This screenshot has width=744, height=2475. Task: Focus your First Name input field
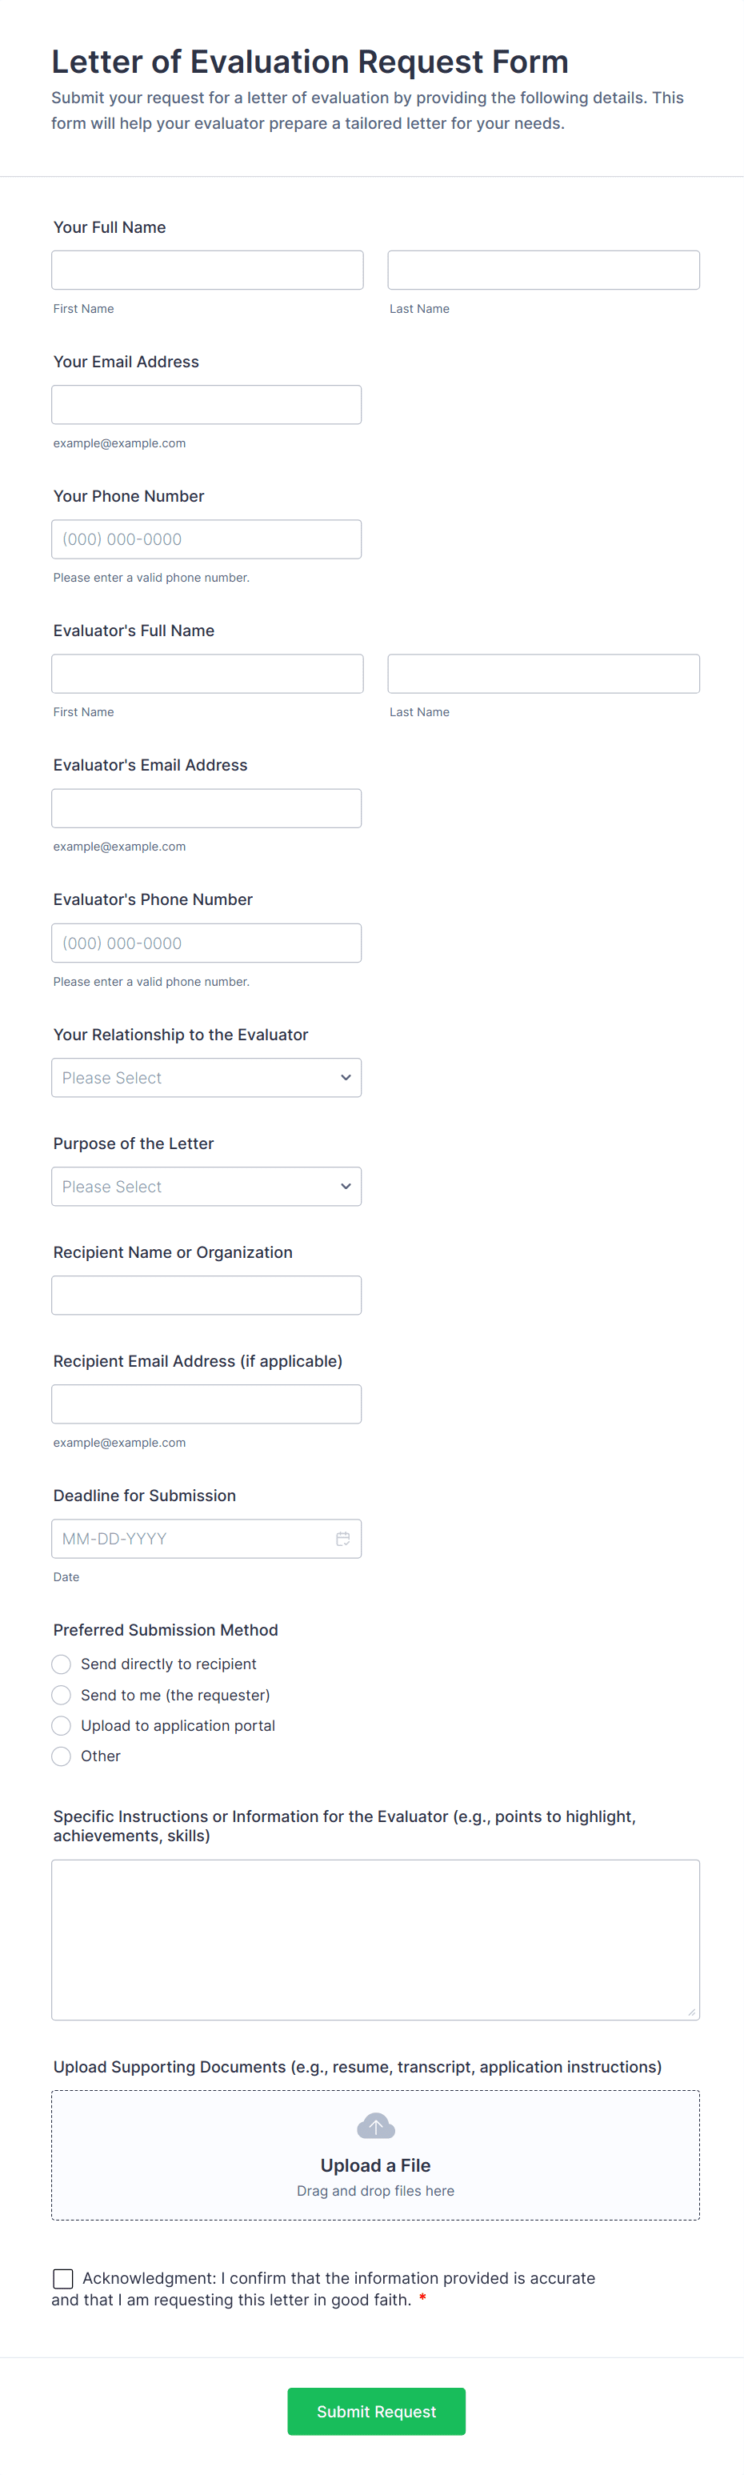tap(207, 270)
